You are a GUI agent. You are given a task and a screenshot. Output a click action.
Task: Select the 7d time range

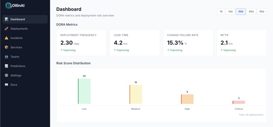pos(221,11)
